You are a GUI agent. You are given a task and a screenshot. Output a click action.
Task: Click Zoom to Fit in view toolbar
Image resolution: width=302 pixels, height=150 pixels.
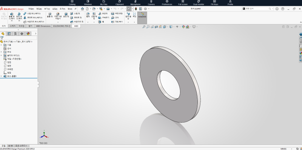144,27
